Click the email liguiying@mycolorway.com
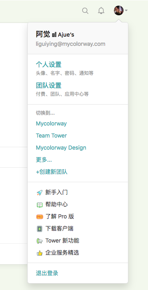Image resolution: width=148 pixels, height=290 pixels. tap(71, 44)
